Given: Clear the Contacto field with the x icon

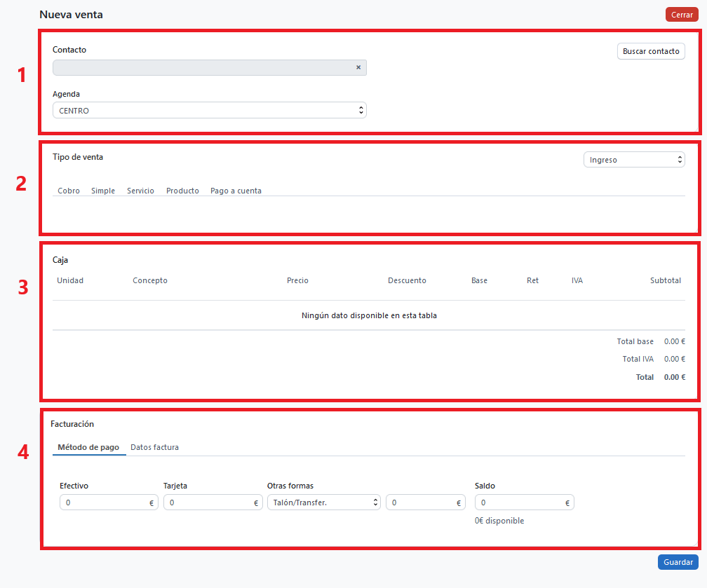Looking at the screenshot, I should (358, 67).
